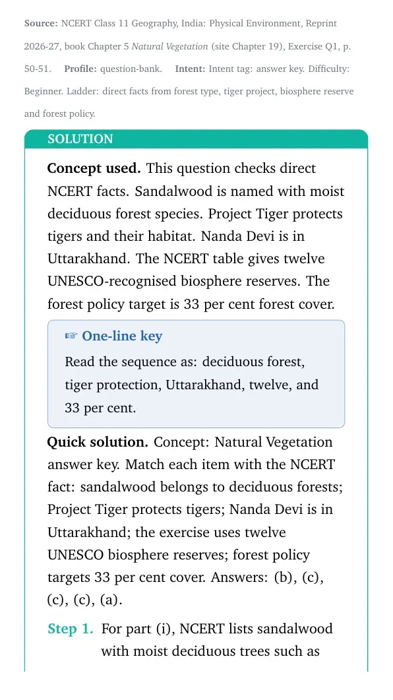
Task: Select the SOLUTION header banner
Action: tap(196, 139)
